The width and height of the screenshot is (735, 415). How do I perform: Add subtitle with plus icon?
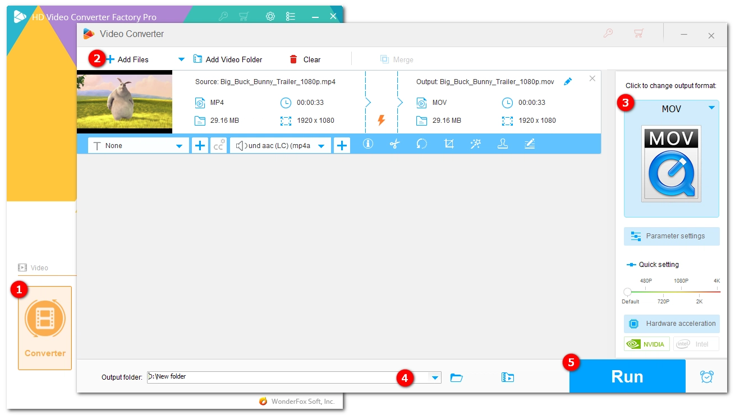(x=200, y=145)
